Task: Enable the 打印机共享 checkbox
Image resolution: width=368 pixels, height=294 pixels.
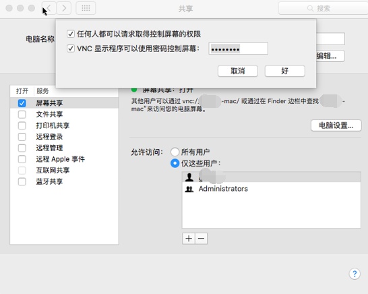Action: pos(22,125)
